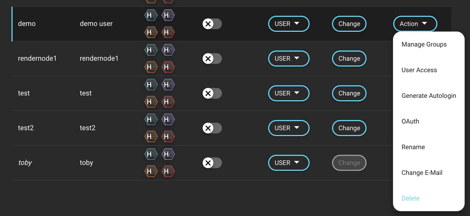Open the USER role dropdown for rendernode1
Screen dimensions: 470x216
[288, 59]
